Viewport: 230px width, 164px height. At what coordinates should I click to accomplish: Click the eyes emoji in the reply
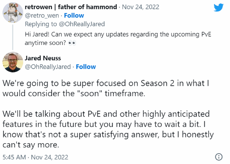pos(72,43)
